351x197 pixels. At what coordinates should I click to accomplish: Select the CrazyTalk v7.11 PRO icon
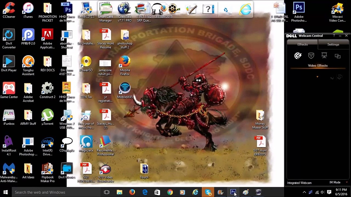coord(125,13)
